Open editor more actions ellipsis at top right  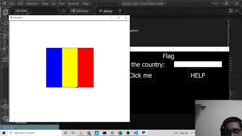[236, 11]
